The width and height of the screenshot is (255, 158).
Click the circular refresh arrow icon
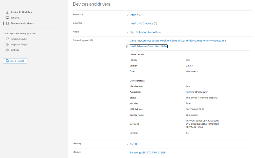(x=7, y=39)
